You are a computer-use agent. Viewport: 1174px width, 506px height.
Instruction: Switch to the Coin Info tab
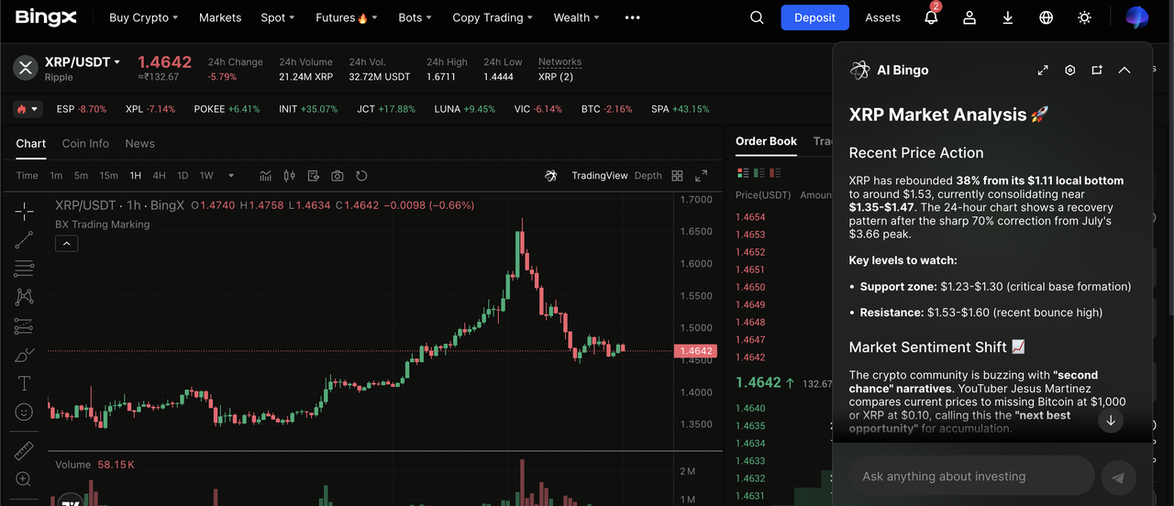tap(85, 144)
